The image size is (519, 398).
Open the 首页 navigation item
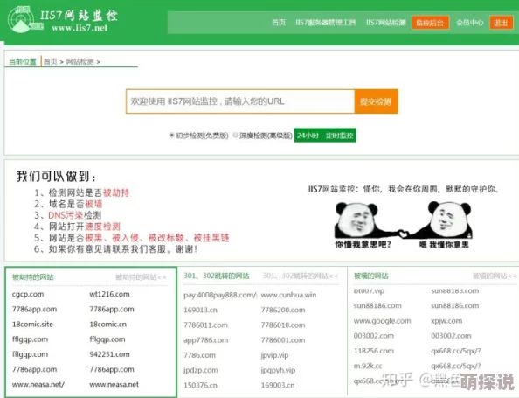pyautogui.click(x=279, y=23)
